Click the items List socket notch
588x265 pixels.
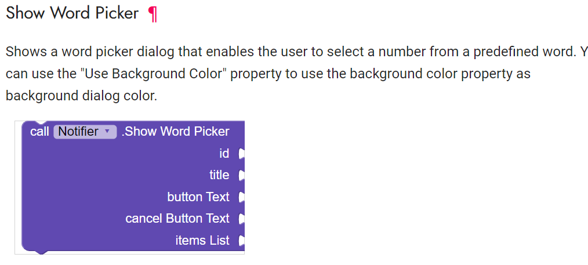[241, 241]
